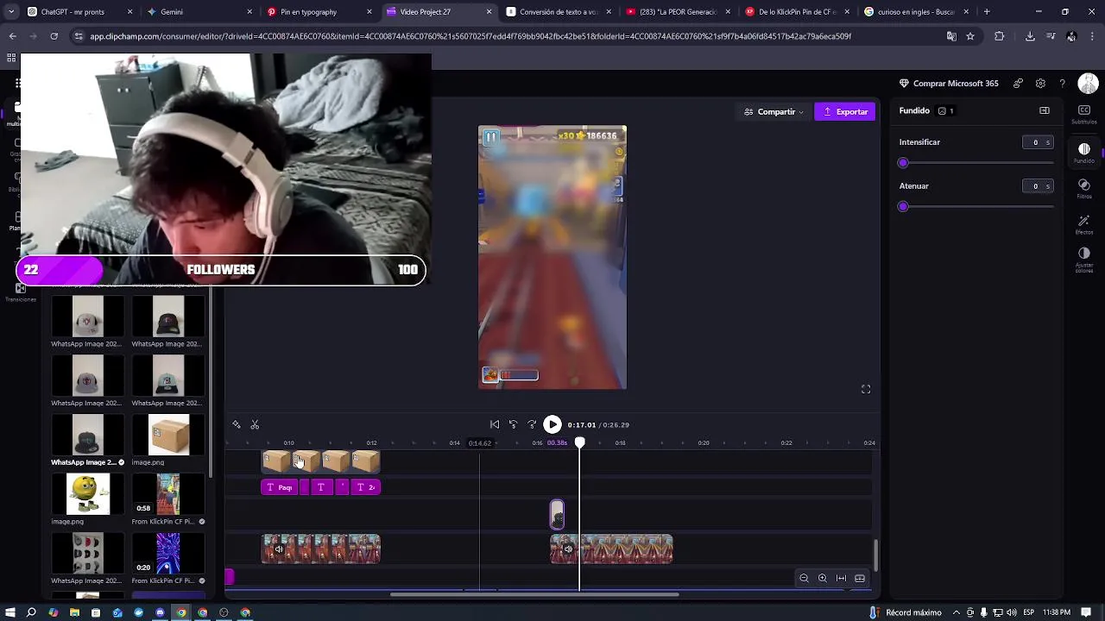Open the Efectos panel

tap(1083, 224)
